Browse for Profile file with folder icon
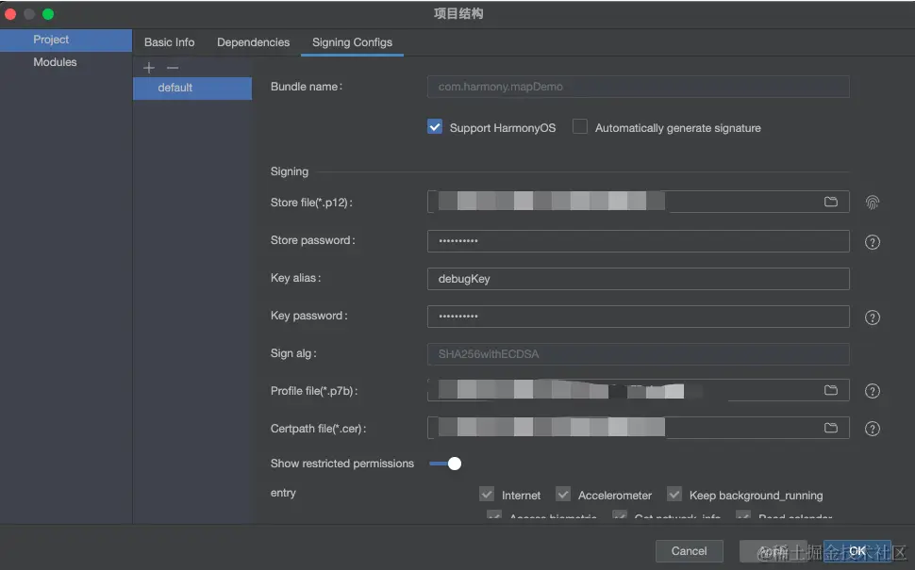The width and height of the screenshot is (915, 570). (830, 390)
